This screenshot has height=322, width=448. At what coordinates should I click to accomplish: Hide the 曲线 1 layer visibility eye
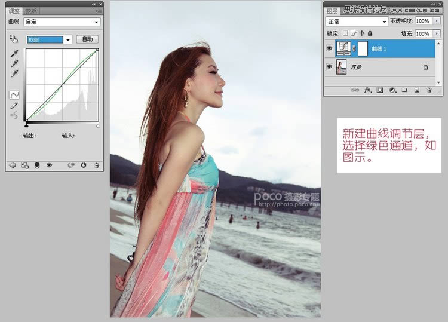pyautogui.click(x=329, y=49)
